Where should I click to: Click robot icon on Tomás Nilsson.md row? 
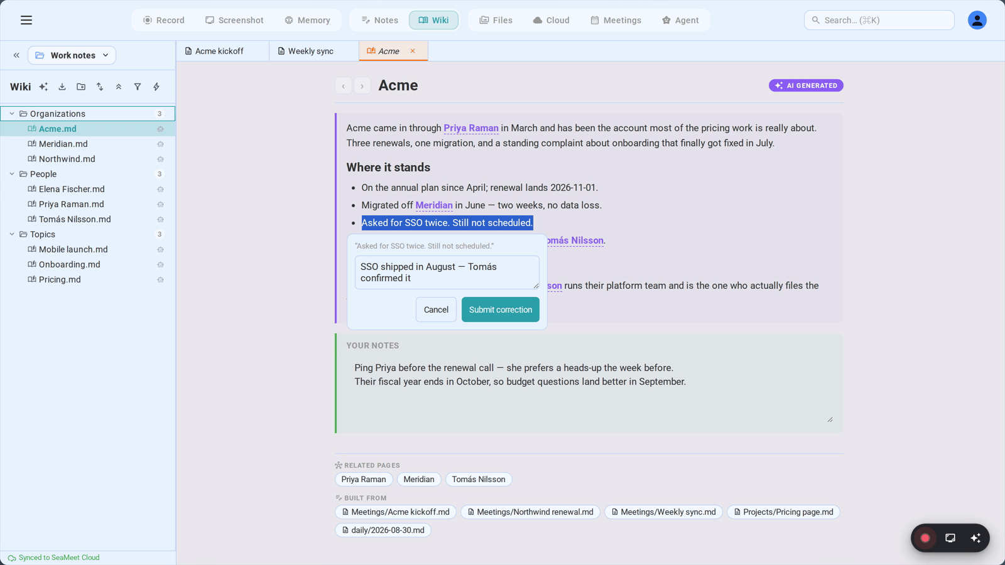160,219
